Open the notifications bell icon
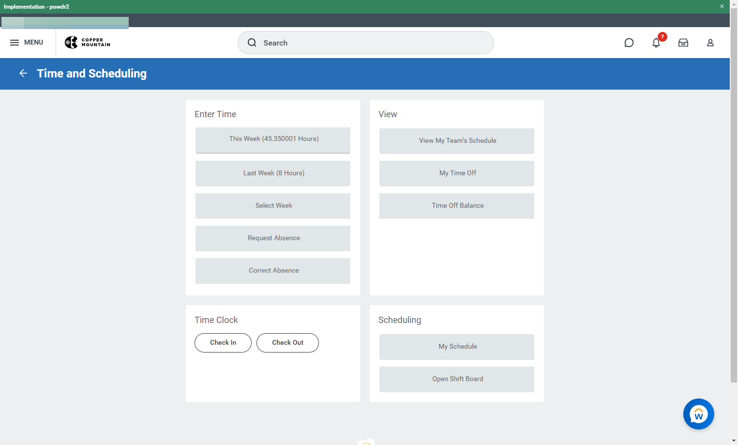The height and width of the screenshot is (445, 738). pyautogui.click(x=656, y=43)
